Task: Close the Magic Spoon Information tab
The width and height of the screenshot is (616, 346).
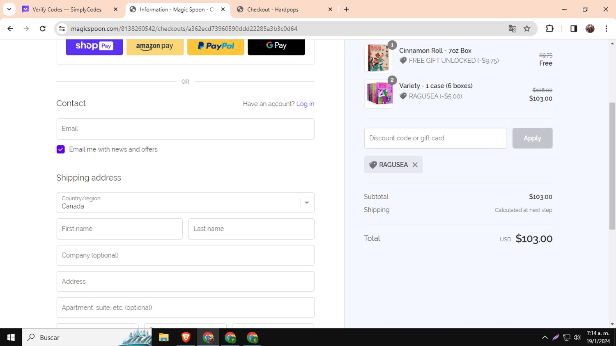Action: pos(223,9)
